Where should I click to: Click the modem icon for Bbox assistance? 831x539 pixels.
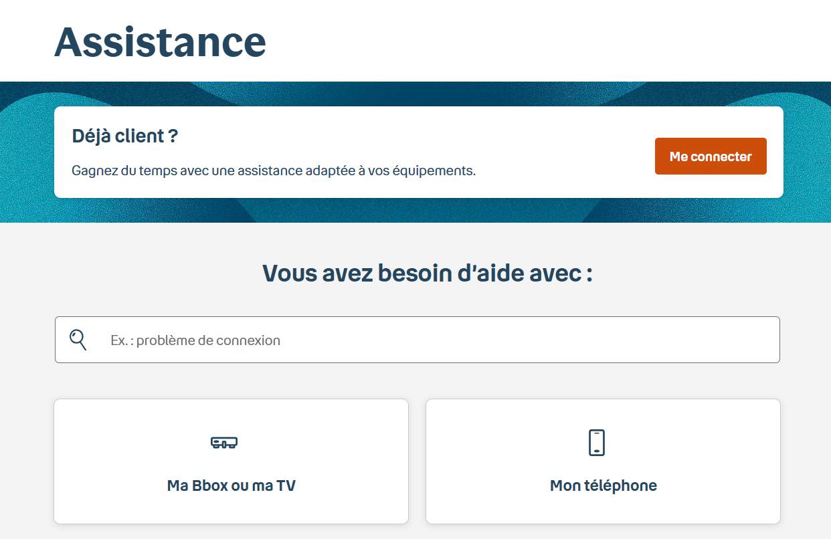pos(223,442)
